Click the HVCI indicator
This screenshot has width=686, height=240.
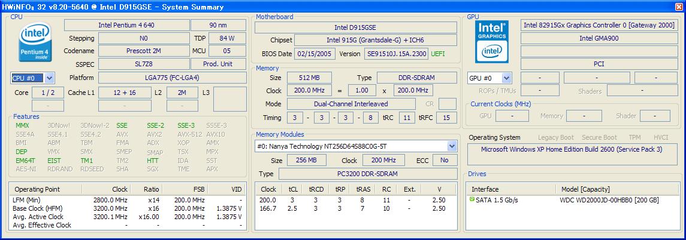pos(661,138)
